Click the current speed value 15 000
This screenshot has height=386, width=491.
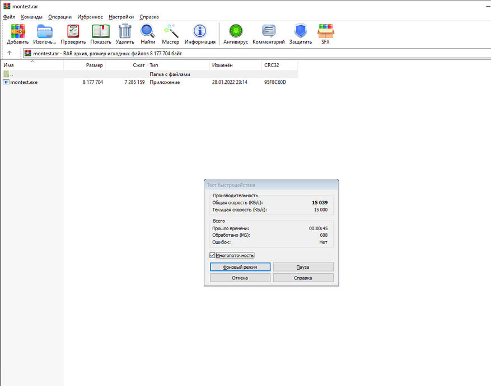coord(321,209)
